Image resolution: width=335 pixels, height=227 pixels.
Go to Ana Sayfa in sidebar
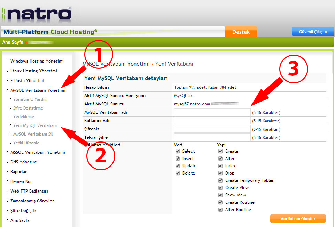(20, 220)
